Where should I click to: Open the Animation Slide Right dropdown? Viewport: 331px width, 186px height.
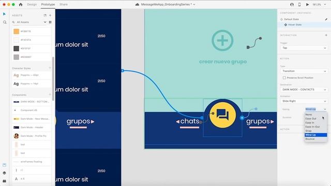[x=304, y=101]
